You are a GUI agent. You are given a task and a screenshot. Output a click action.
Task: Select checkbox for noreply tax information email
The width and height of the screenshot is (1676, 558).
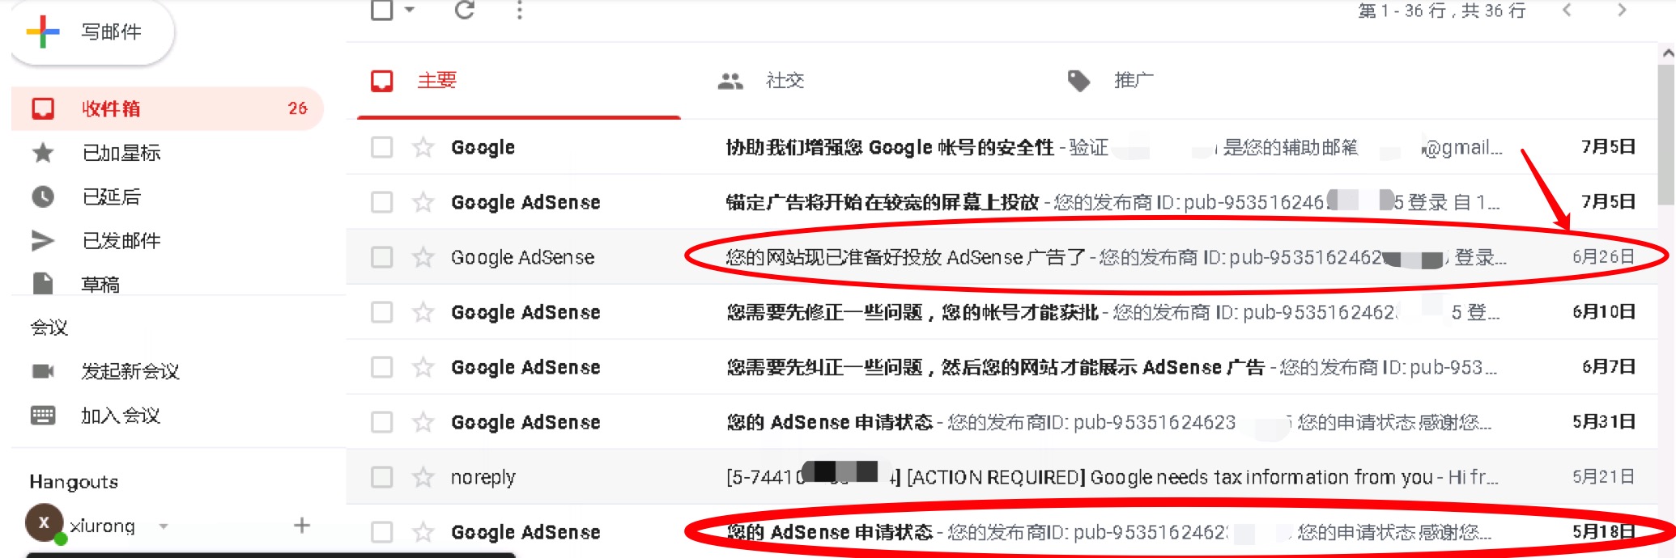coord(382,477)
